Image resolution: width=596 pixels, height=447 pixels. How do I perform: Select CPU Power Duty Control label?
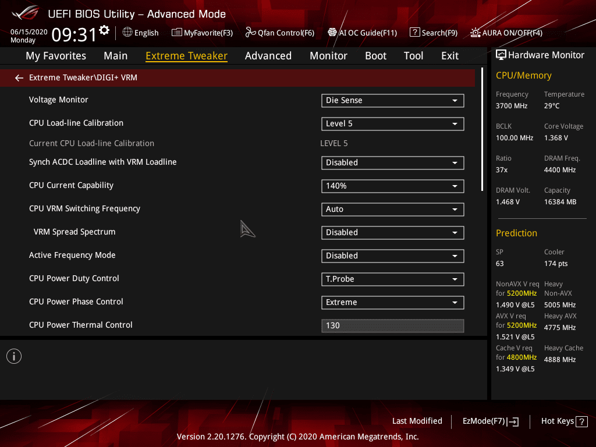pos(74,278)
